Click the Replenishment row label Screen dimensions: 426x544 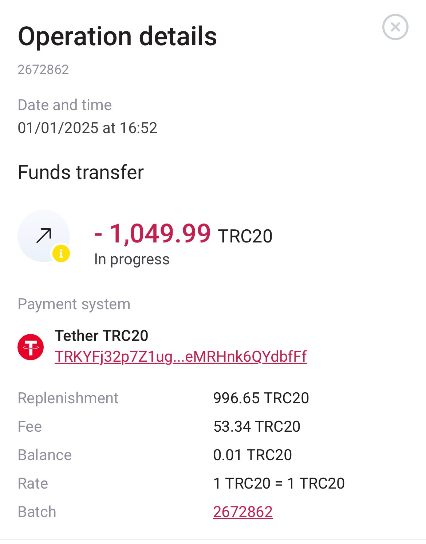[x=68, y=398]
